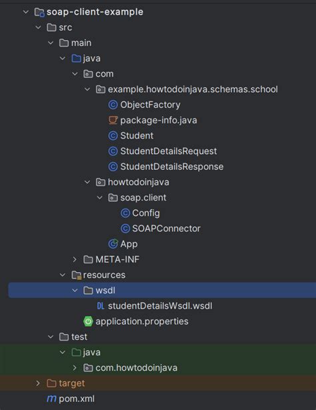Click the Maven pom.xml icon

tap(51, 399)
